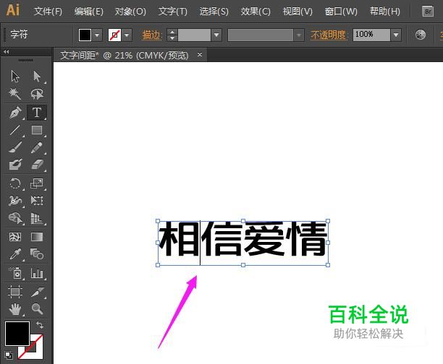Open the 效果(C) menu
This screenshot has width=443, height=364.
pyautogui.click(x=256, y=12)
